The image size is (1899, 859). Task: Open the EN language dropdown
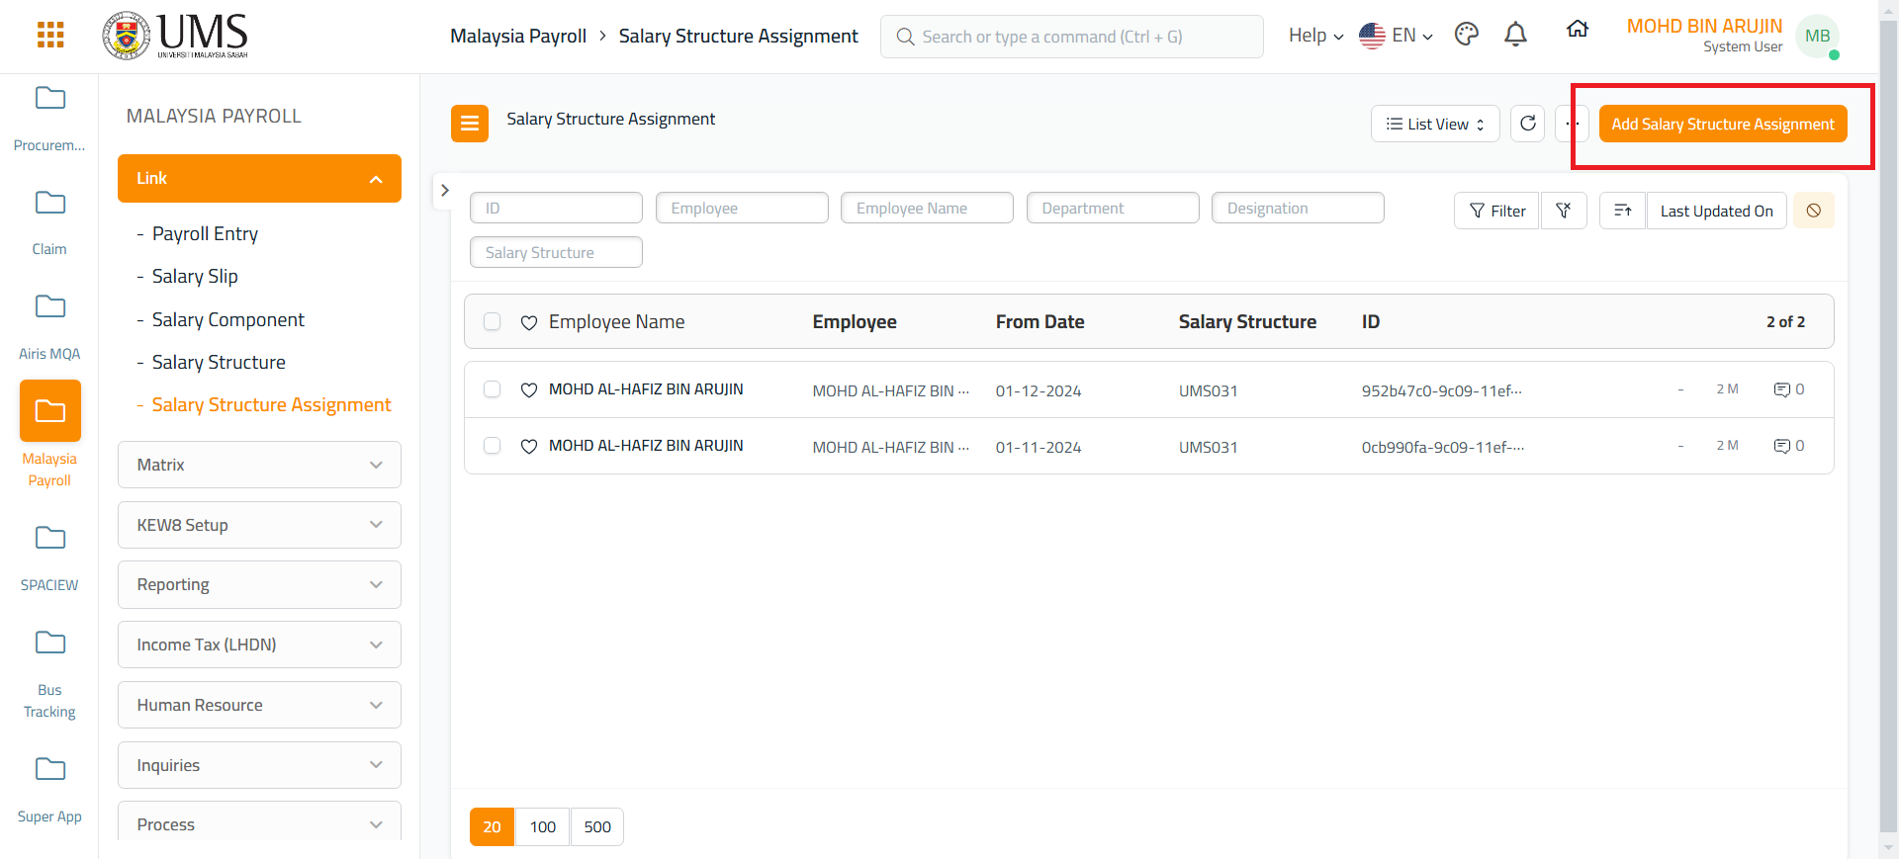(1396, 36)
